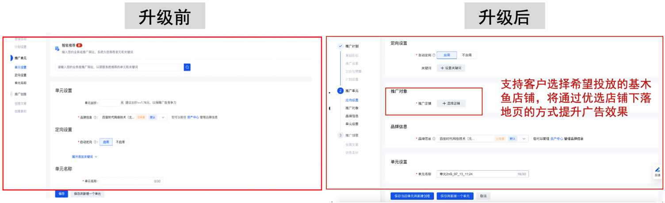
Task: Click the blue search icon beside the URL field
Action: point(187,67)
